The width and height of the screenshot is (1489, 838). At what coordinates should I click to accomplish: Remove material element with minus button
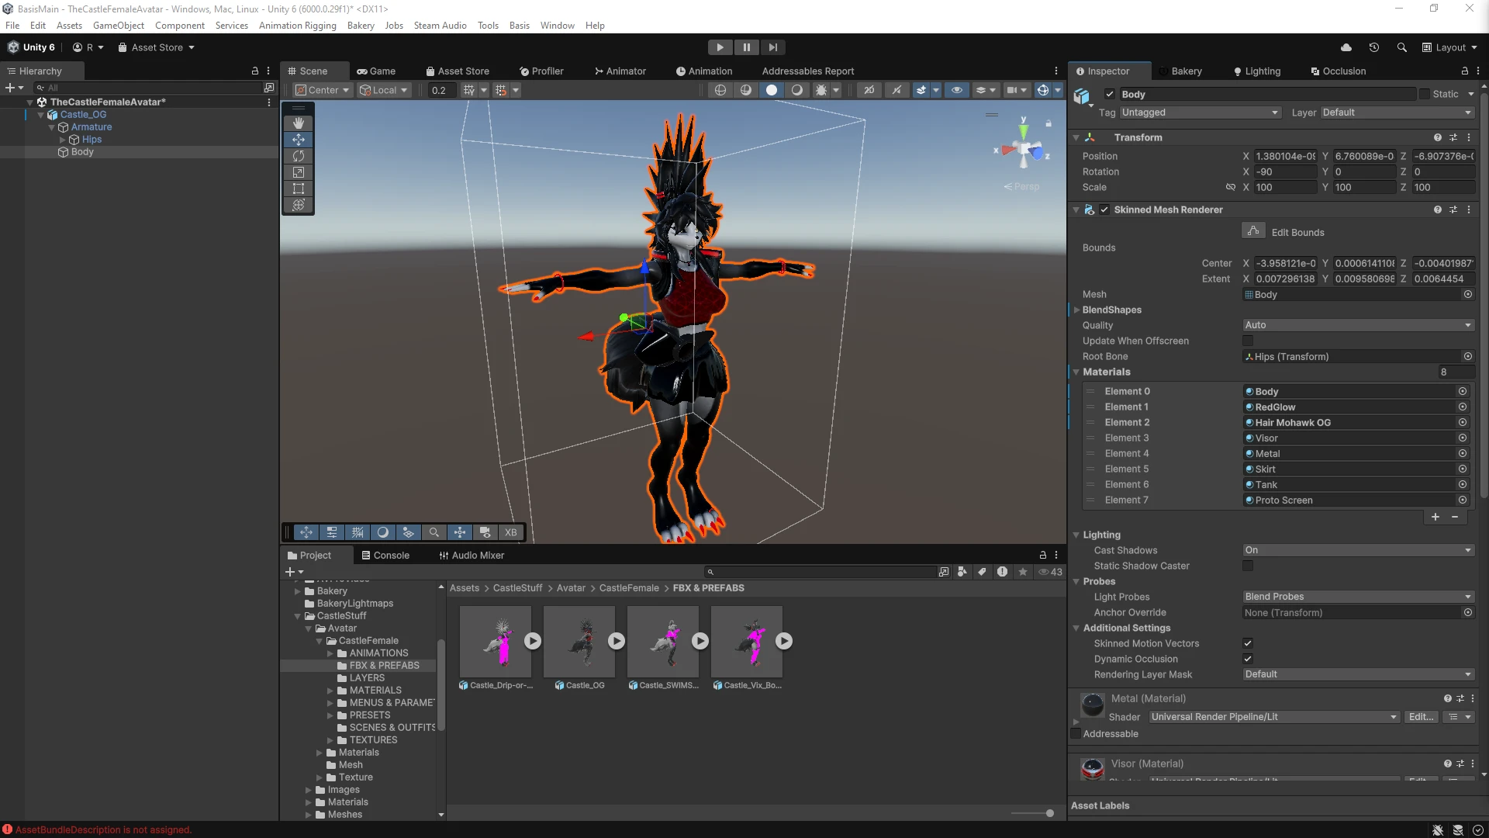(x=1455, y=517)
